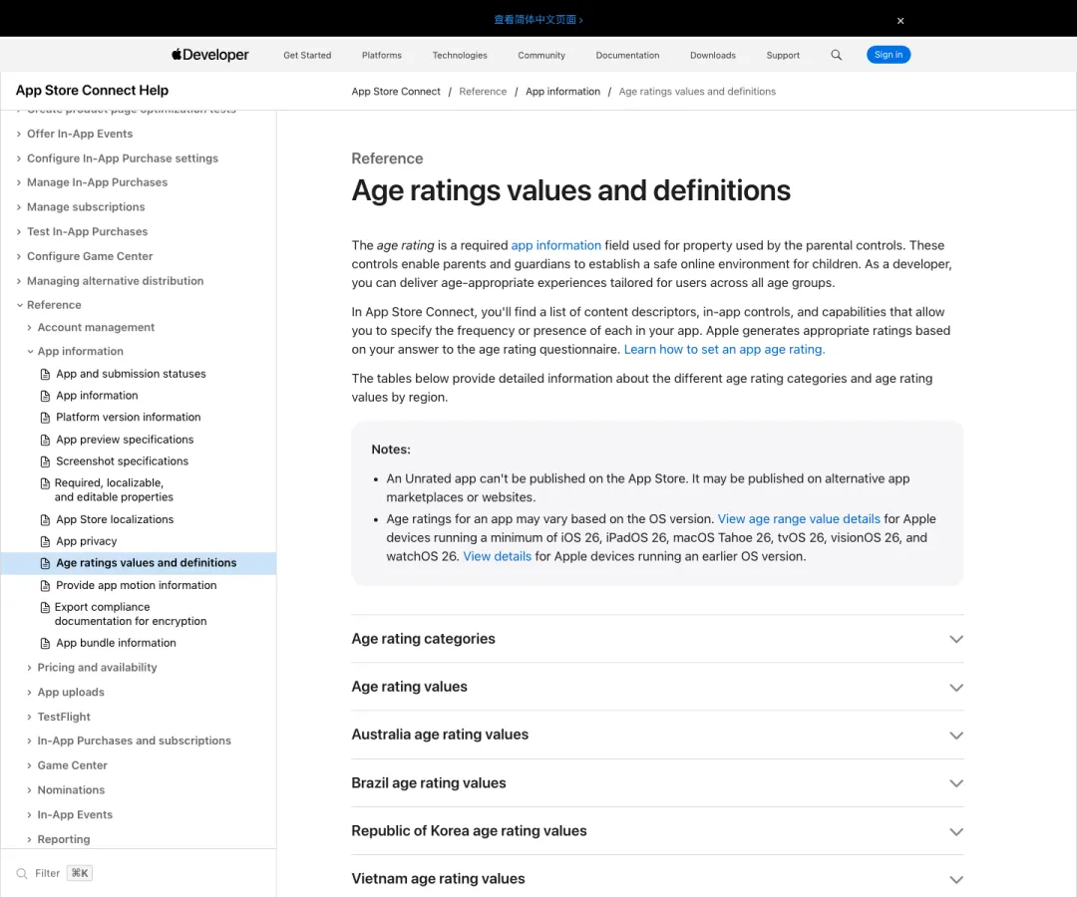The width and height of the screenshot is (1077, 897).
Task: Open Learn how to set an app age rating
Action: tap(725, 349)
